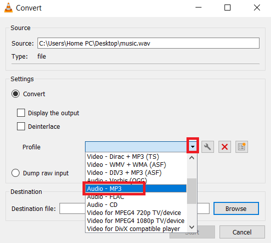Choose Audio - CD profile
Image resolution: width=271 pixels, height=243 pixels.
136,205
